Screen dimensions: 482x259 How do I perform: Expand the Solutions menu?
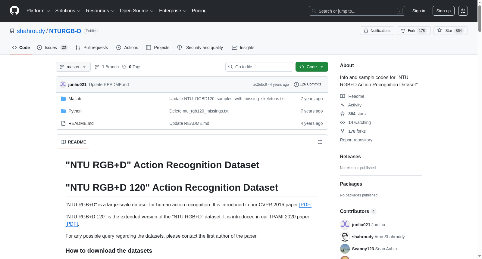coord(68,11)
